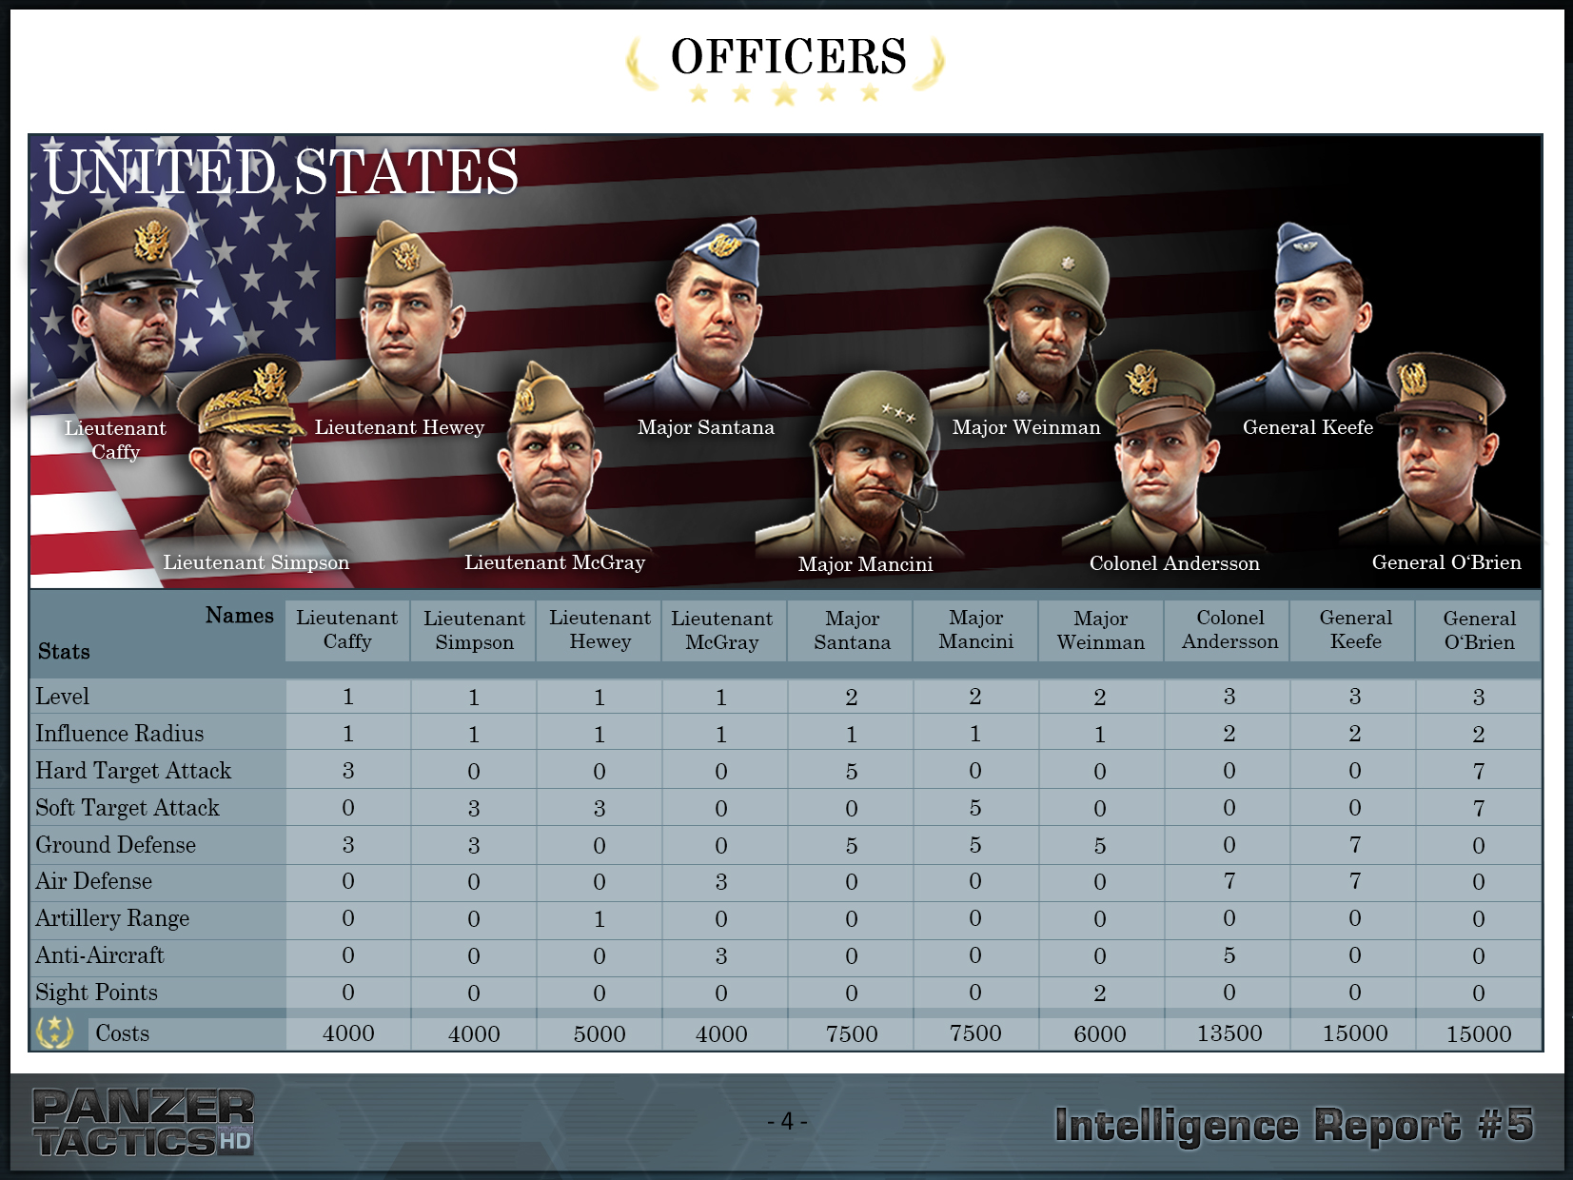Select the Major Santana column header
The height and width of the screenshot is (1180, 1573).
click(x=852, y=630)
